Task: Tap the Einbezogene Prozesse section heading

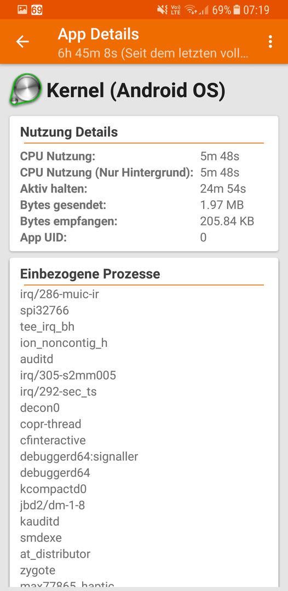Action: click(x=90, y=274)
